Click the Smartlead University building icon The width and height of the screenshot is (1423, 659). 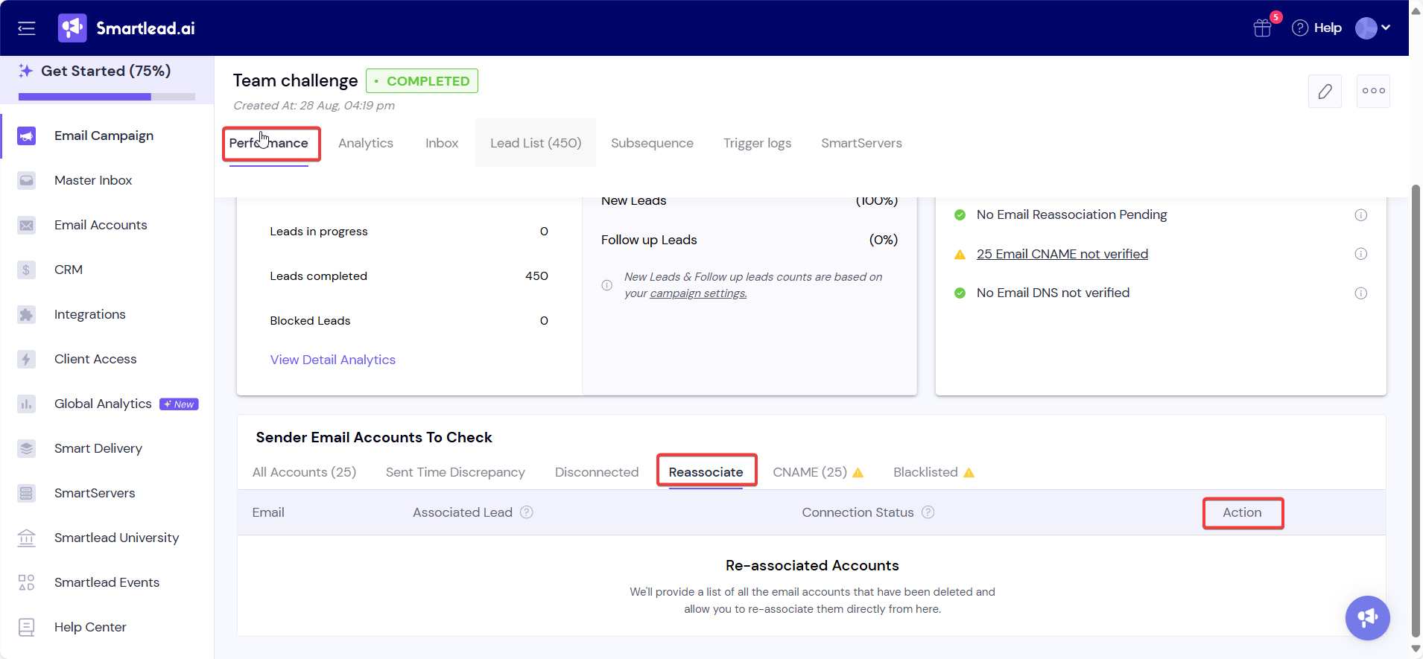(x=27, y=538)
